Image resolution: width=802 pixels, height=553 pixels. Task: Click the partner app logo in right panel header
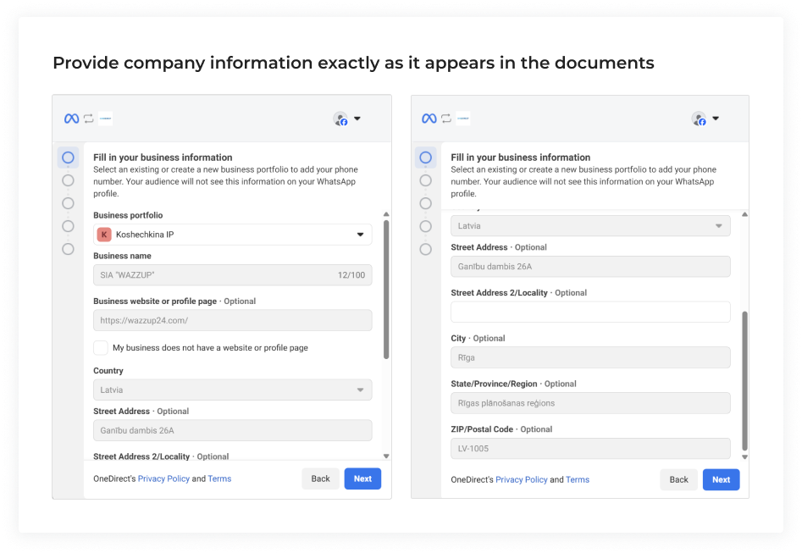tap(463, 119)
